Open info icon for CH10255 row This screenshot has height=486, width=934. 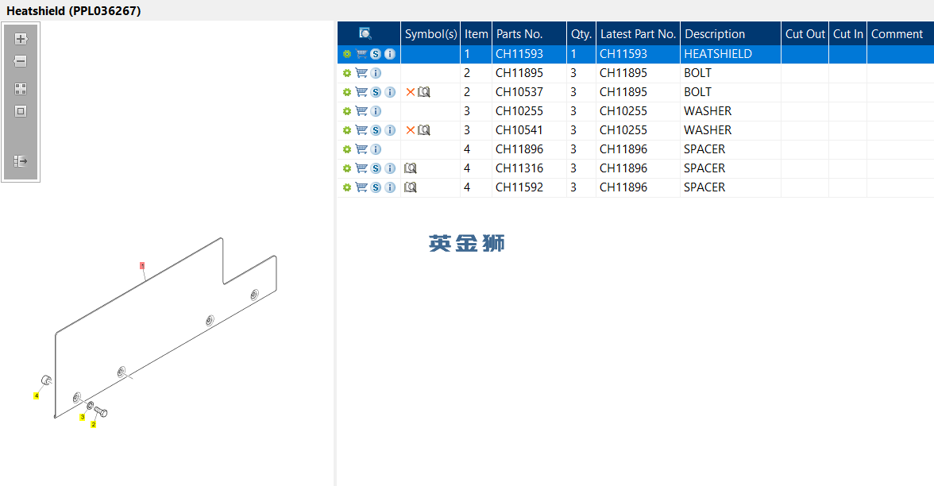[x=375, y=111]
